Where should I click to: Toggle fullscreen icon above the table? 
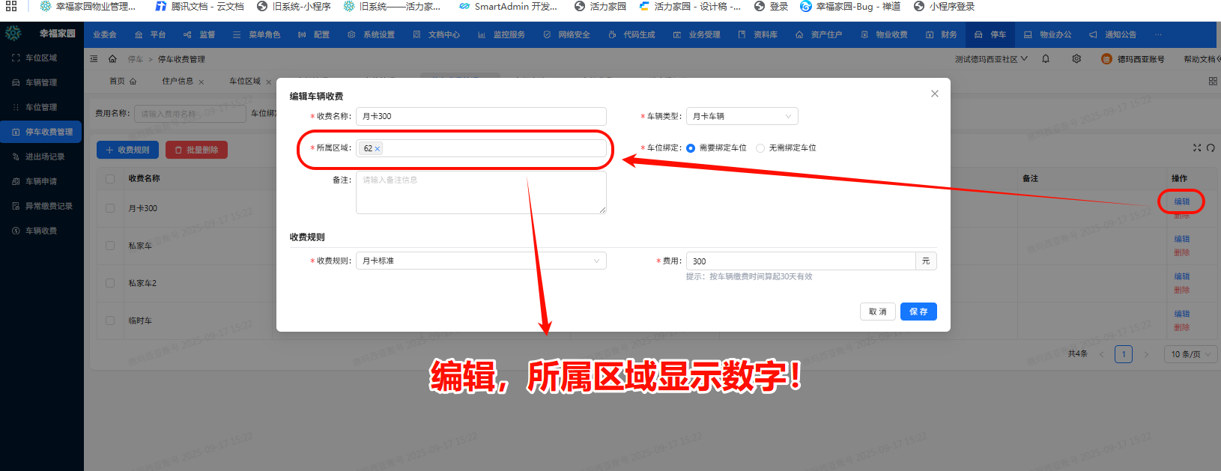pos(1197,148)
